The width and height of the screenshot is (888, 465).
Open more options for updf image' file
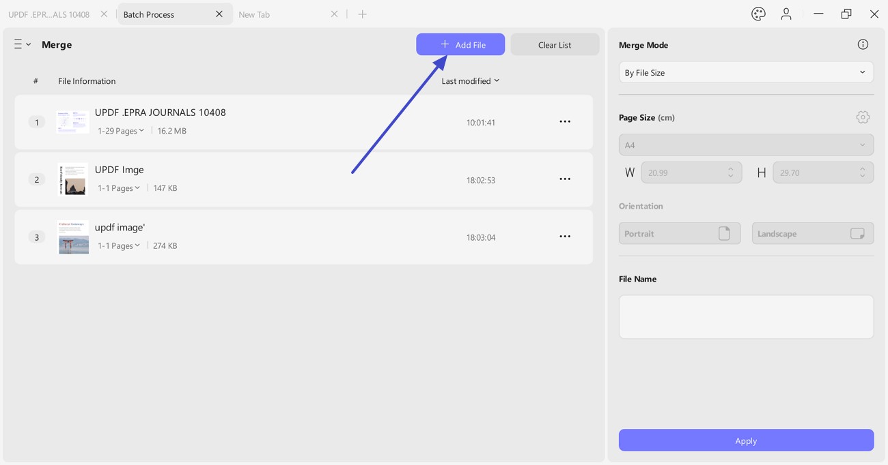(x=565, y=237)
